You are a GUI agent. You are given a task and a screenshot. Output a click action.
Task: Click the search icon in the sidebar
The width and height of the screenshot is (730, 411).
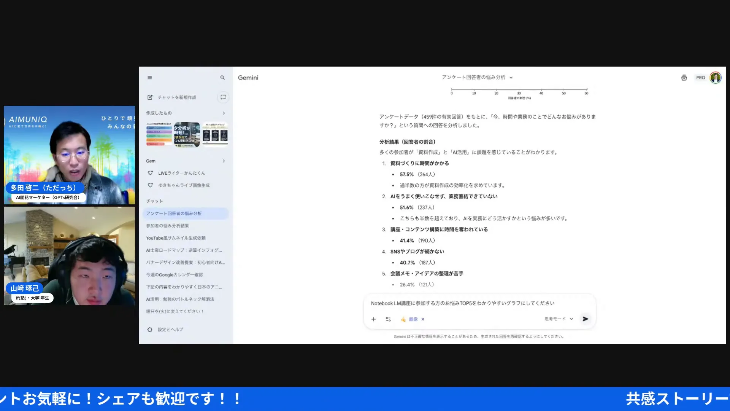click(x=222, y=77)
